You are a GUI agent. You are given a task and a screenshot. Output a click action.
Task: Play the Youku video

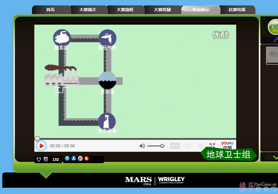point(42,146)
